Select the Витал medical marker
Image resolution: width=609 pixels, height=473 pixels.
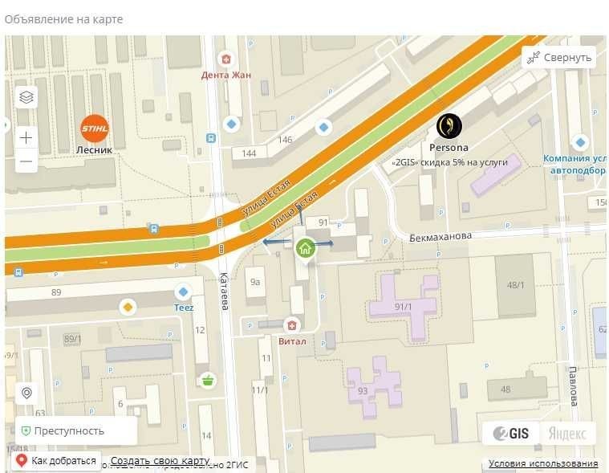pyautogui.click(x=292, y=325)
